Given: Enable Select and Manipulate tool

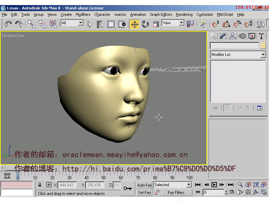Looking at the screenshot, I should click(x=203, y=24).
